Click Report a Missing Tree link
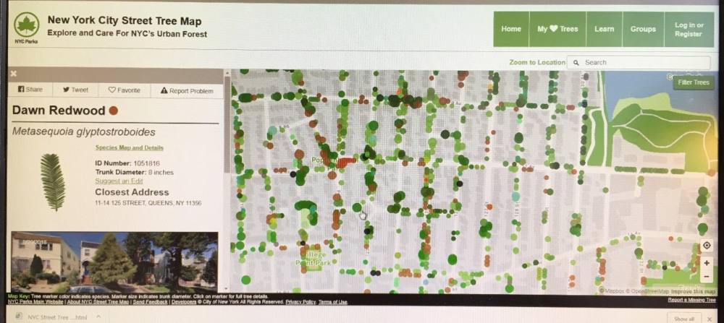The height and width of the screenshot is (323, 724). 691,300
